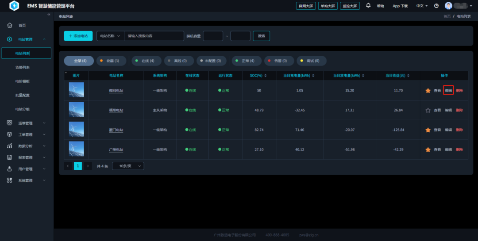
Task: Sort SOC(%) column
Action: tap(265, 76)
